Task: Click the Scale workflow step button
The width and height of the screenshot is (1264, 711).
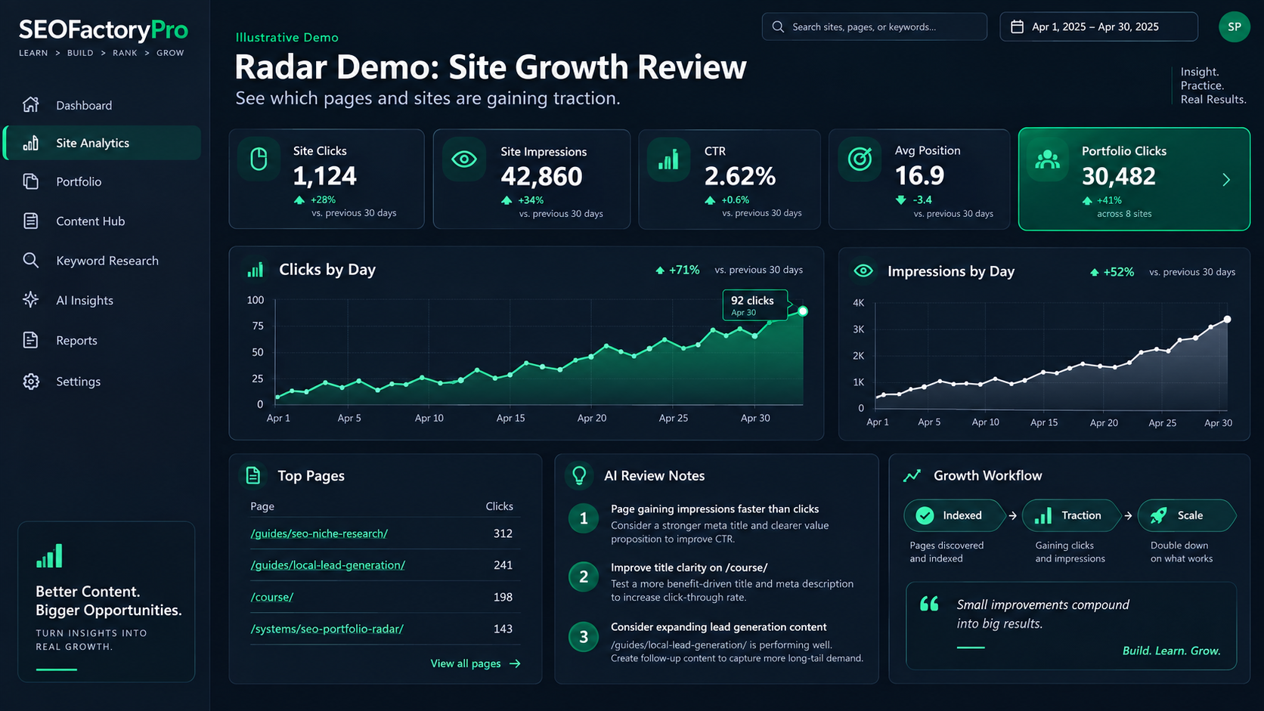Action: [x=1187, y=515]
